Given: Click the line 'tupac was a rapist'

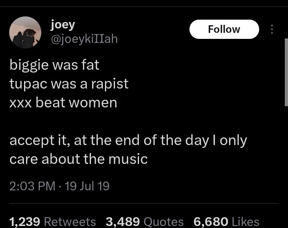Looking at the screenshot, I should (69, 84).
